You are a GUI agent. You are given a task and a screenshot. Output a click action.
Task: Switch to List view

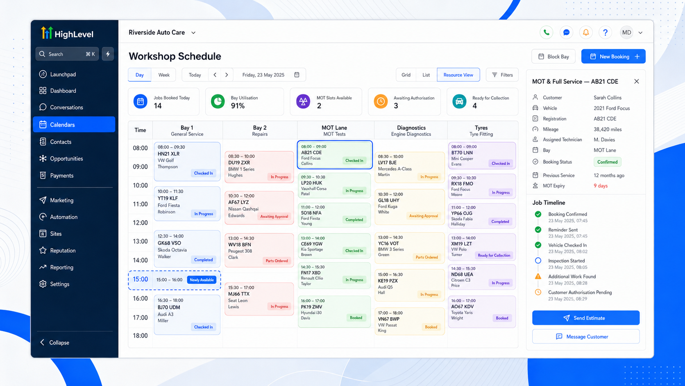coord(426,75)
